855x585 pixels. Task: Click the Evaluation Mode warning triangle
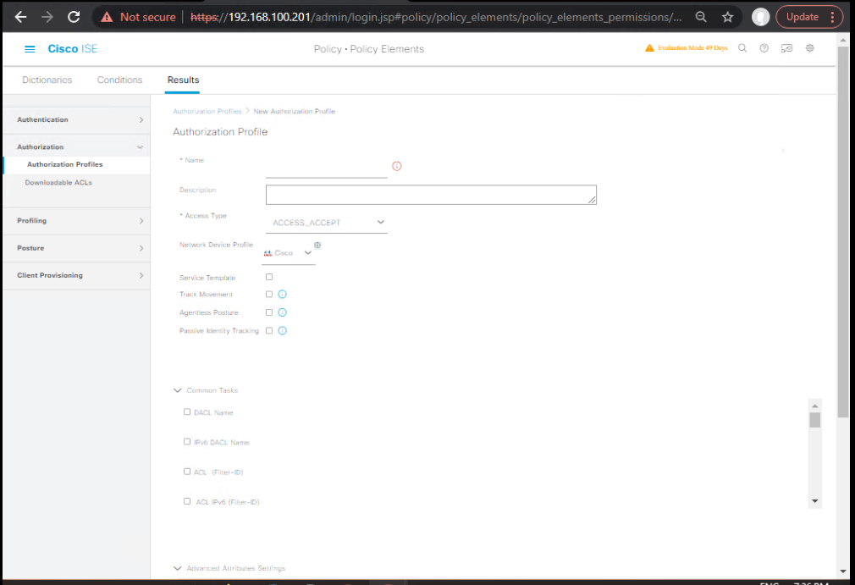click(x=649, y=48)
